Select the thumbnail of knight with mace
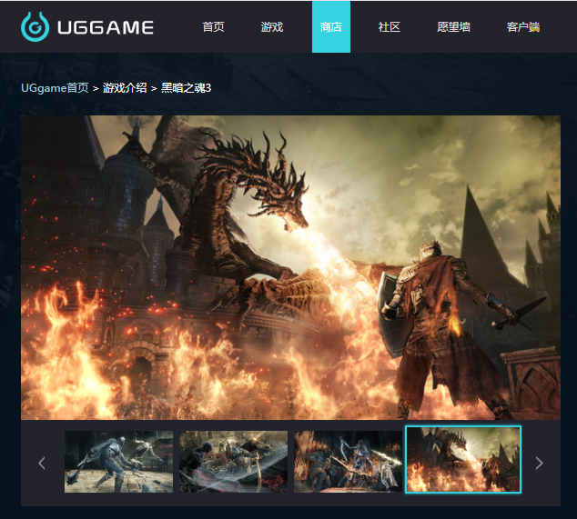The image size is (577, 519). click(118, 462)
